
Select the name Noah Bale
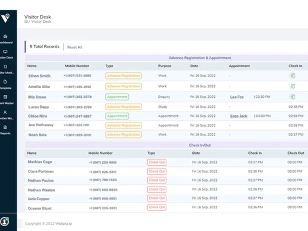click(38, 135)
